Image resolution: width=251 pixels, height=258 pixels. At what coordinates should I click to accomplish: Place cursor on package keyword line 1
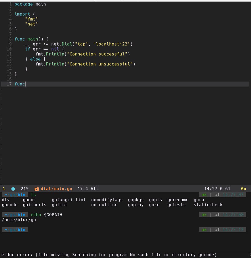23,4
